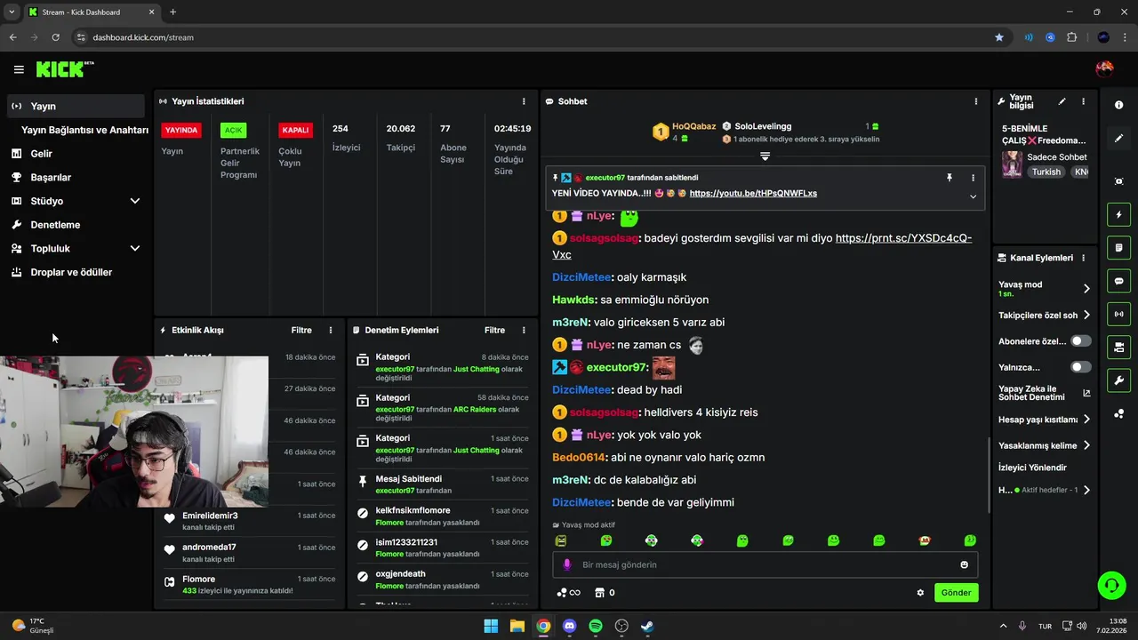This screenshot has height=640, width=1138.
Task: Select Yayın in the left sidebar
Action: pos(76,106)
